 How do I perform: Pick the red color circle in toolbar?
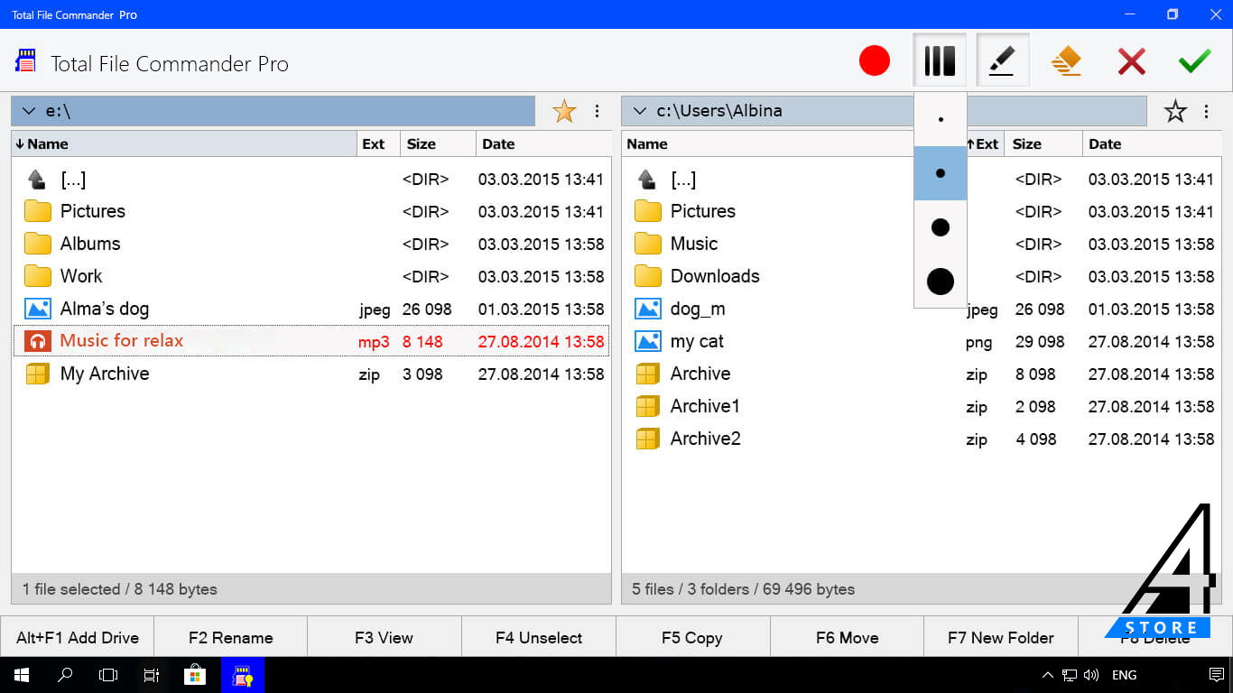coord(874,61)
